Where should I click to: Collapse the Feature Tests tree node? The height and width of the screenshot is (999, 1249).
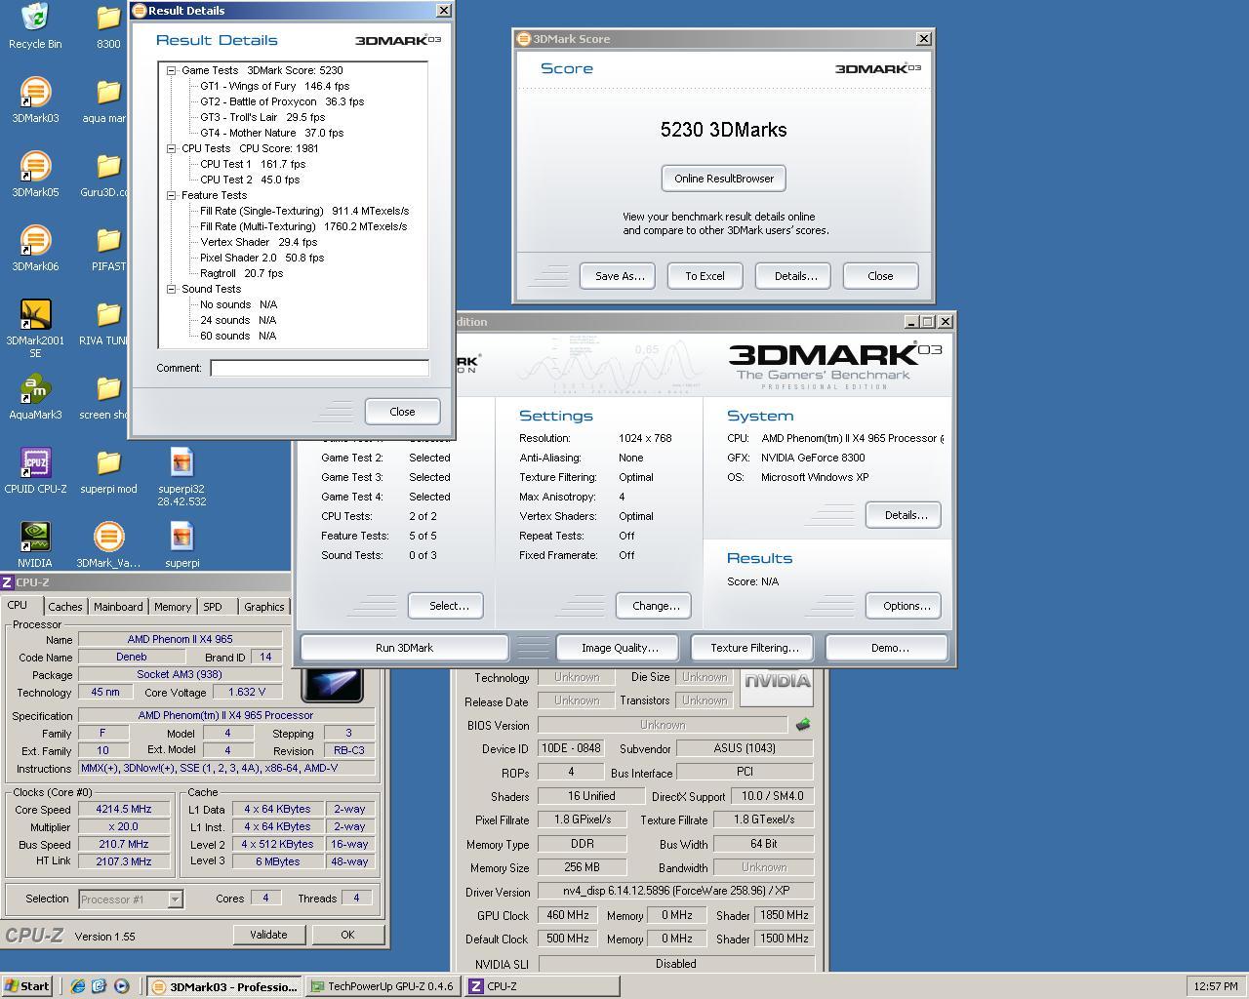click(x=172, y=195)
